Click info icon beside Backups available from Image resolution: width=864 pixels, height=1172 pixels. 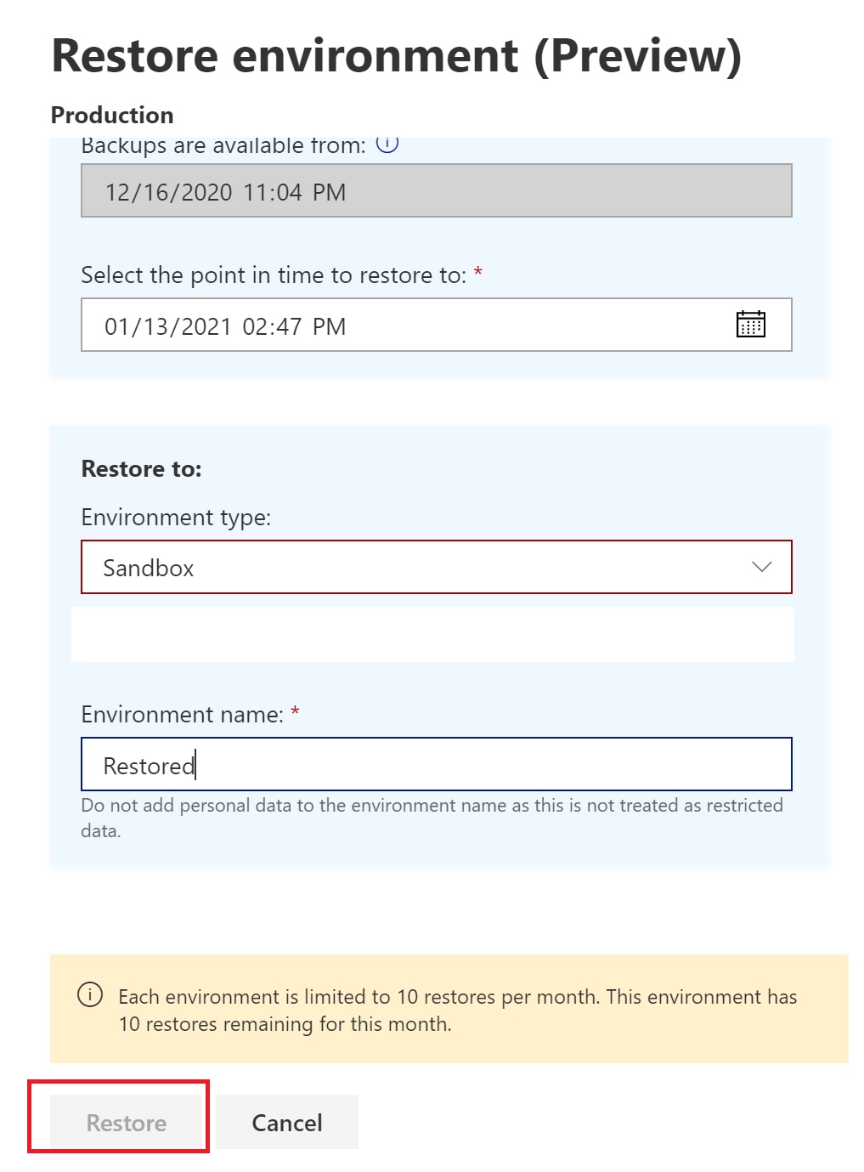(x=387, y=144)
